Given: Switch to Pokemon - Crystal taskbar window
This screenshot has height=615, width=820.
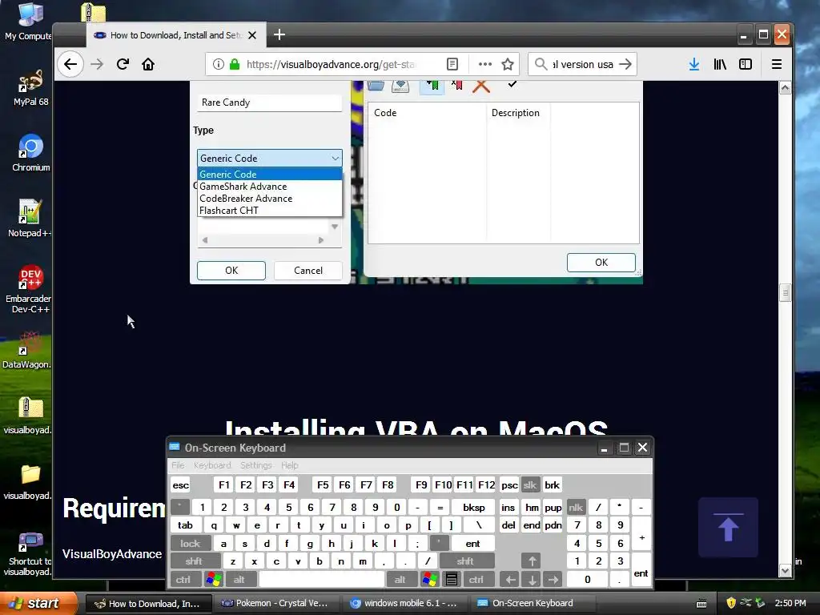Looking at the screenshot, I should 275,603.
